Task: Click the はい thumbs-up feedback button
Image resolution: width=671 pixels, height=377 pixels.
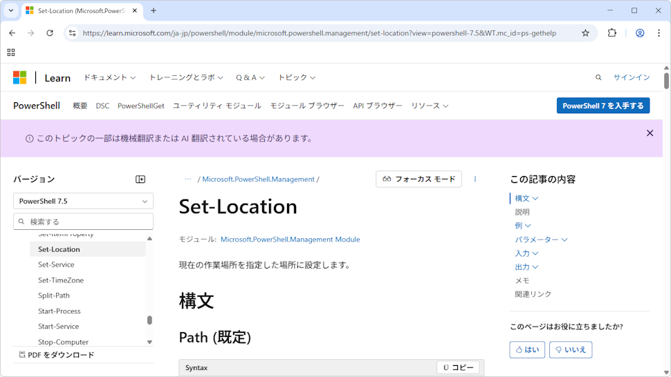Action: (x=527, y=349)
